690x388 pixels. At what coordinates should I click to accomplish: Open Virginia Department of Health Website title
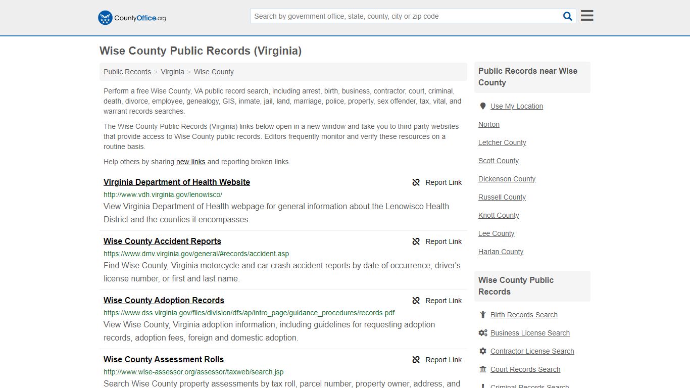177,182
